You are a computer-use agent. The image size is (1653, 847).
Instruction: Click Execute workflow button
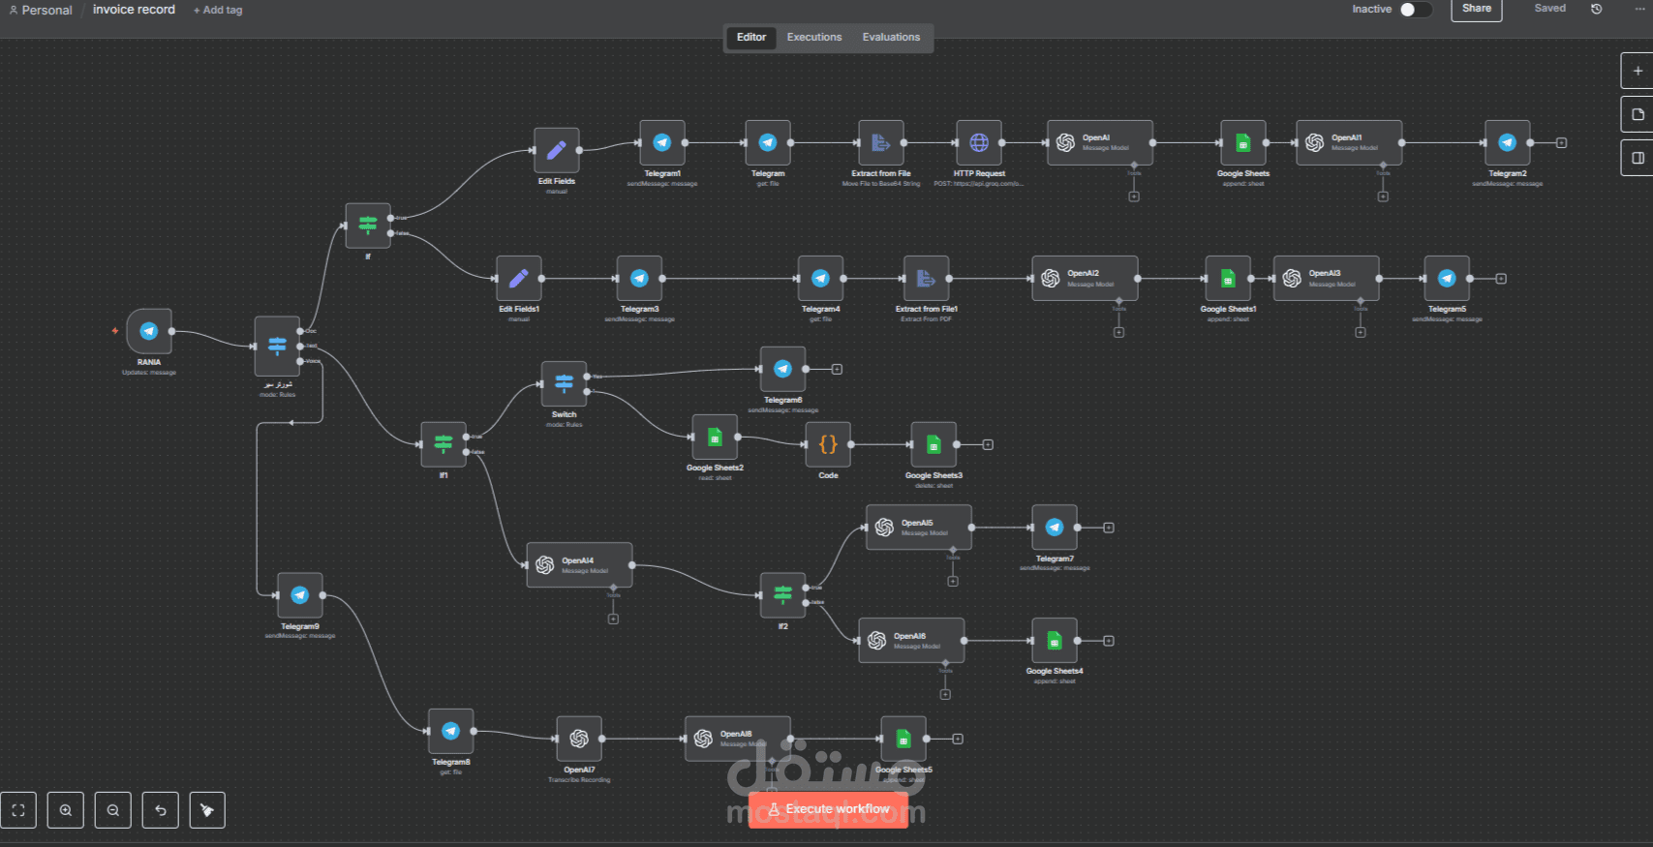click(x=829, y=809)
